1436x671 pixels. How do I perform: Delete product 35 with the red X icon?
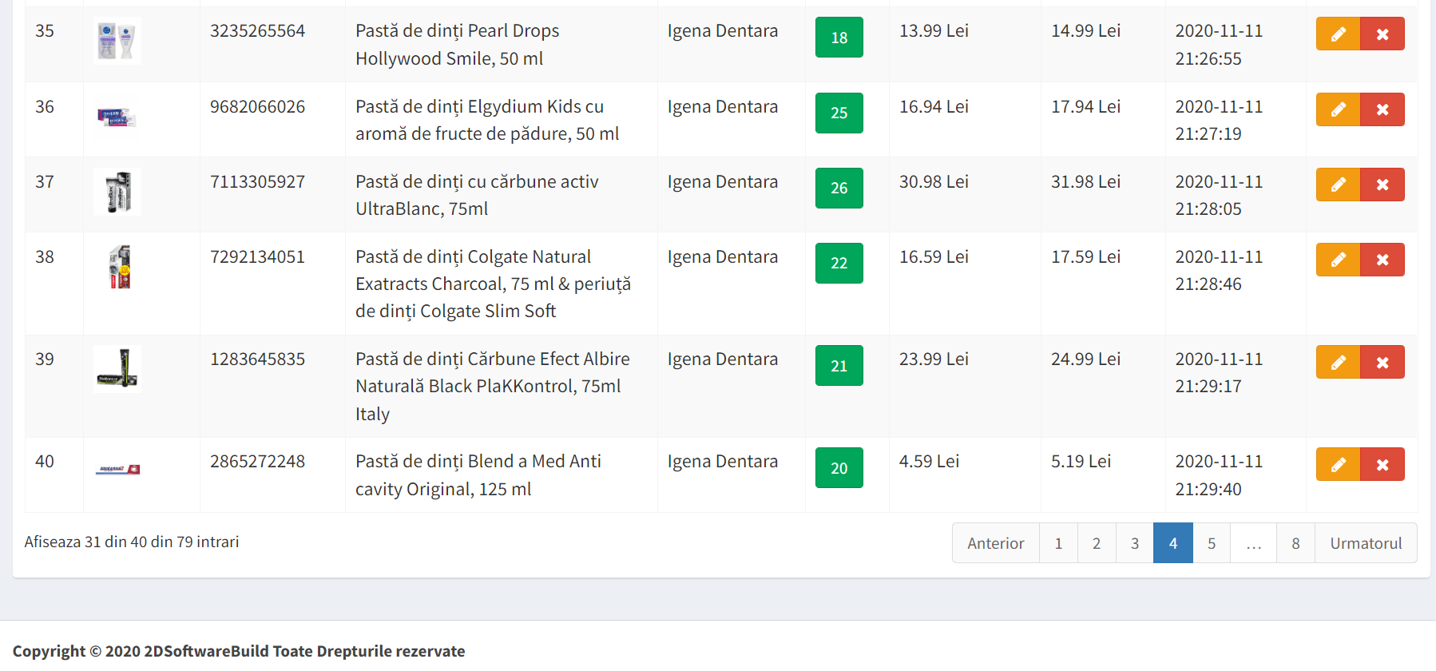click(1382, 34)
